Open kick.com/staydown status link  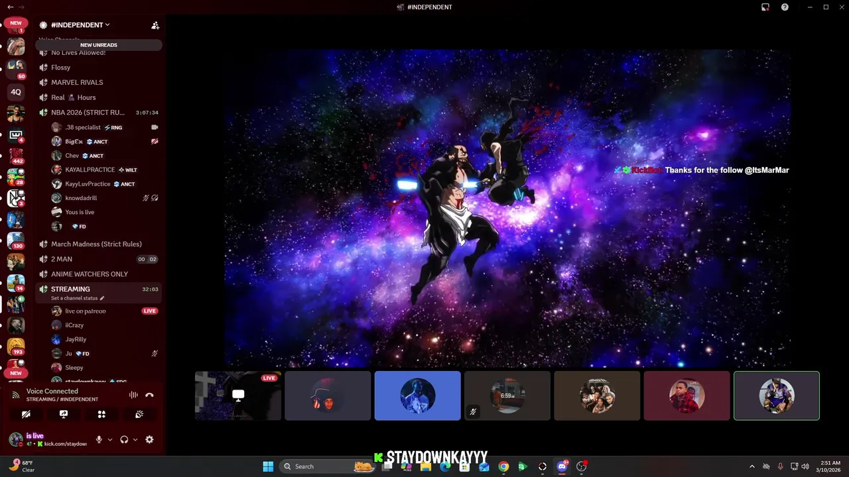[x=65, y=444]
